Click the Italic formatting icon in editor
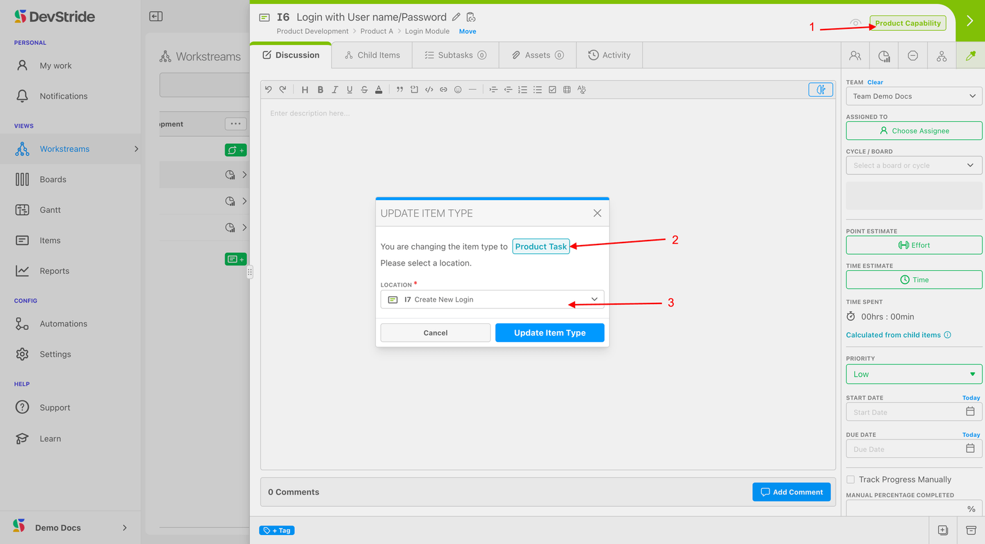985x544 pixels. (x=335, y=90)
